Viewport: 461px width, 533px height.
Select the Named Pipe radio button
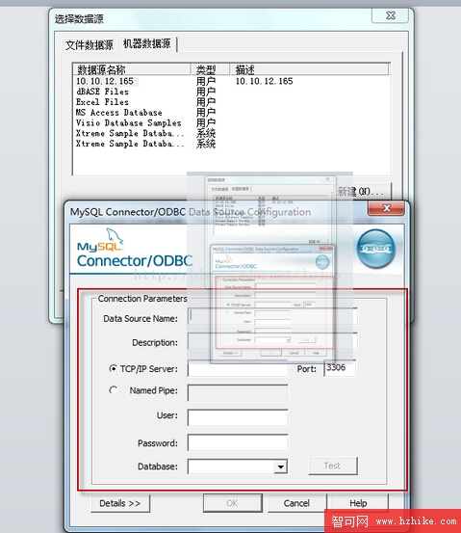pos(114,390)
